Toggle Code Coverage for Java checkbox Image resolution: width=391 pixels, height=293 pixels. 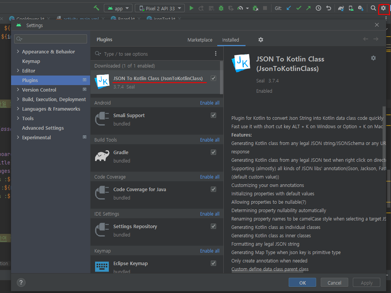click(x=213, y=189)
